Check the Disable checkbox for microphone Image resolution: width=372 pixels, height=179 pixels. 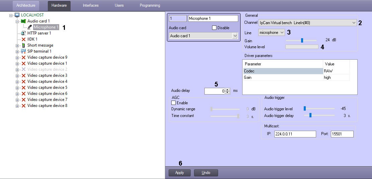pos(214,28)
